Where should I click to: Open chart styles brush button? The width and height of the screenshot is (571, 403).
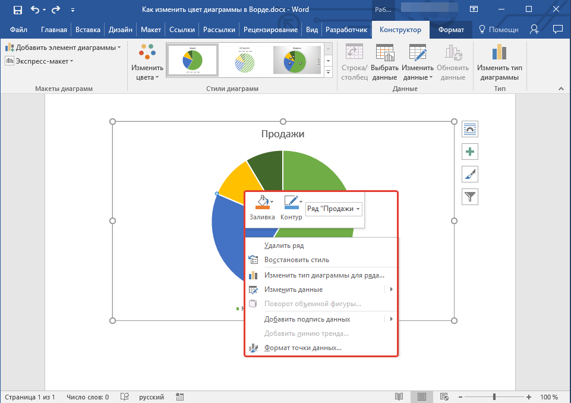pyautogui.click(x=470, y=175)
